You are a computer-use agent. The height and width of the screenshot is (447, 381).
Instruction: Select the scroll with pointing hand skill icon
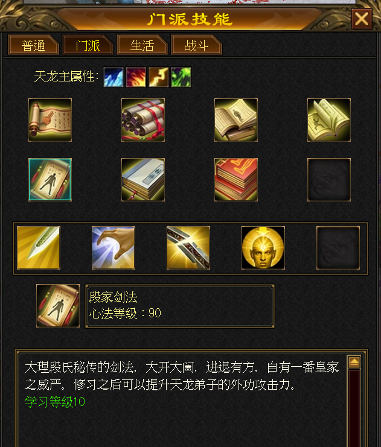pos(50,120)
